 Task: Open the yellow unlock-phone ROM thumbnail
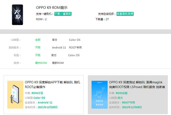tap(15, 94)
